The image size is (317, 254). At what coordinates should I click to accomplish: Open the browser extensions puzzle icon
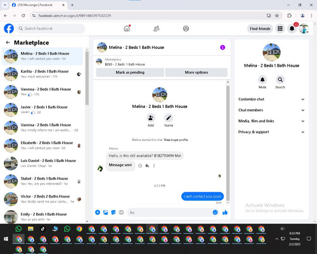click(289, 15)
